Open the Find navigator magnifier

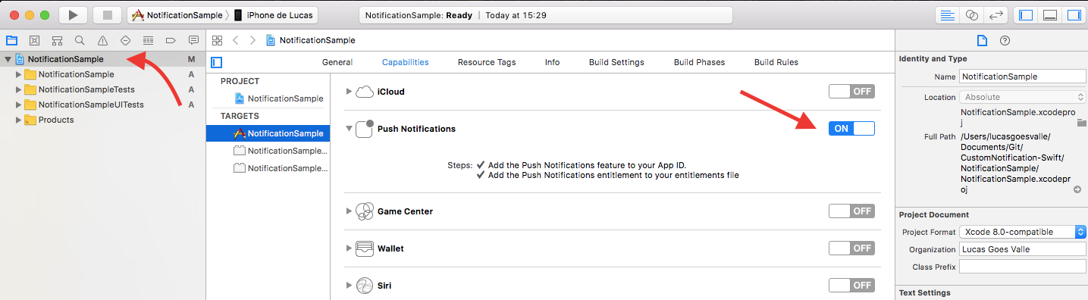click(80, 40)
